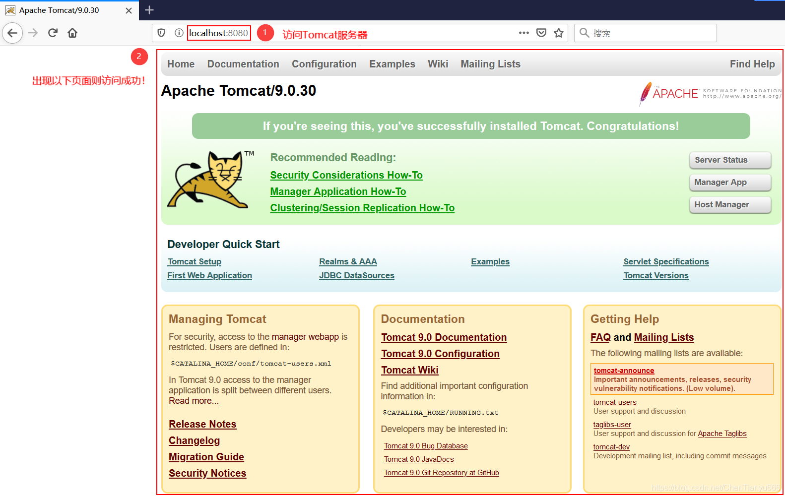Close the Apache Tomcat/9.0.30 tab
Image resolution: width=785 pixels, height=497 pixels.
[x=129, y=10]
